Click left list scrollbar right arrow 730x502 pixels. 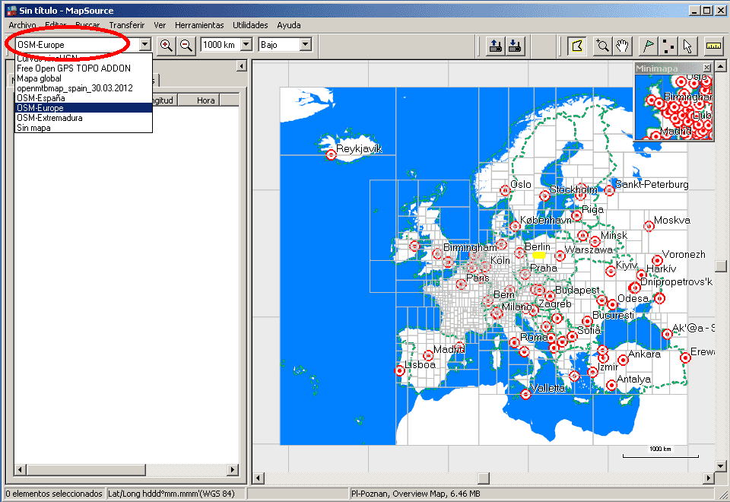pos(233,469)
